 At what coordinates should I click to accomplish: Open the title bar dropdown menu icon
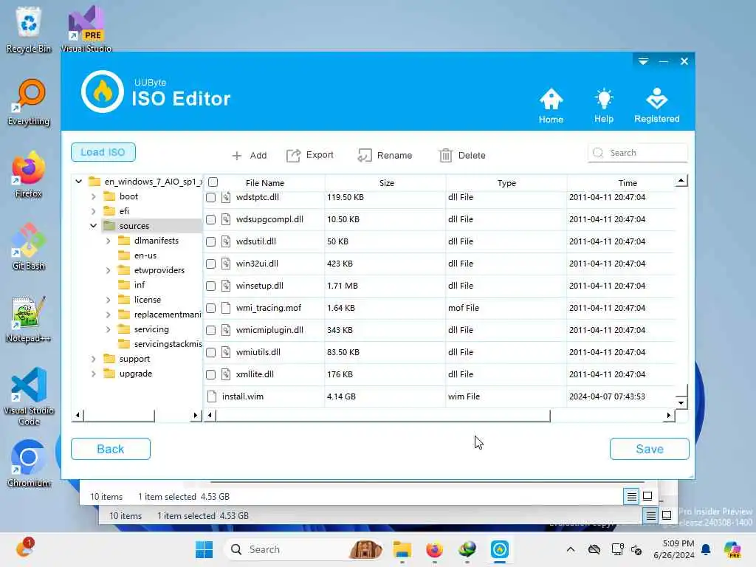point(643,61)
